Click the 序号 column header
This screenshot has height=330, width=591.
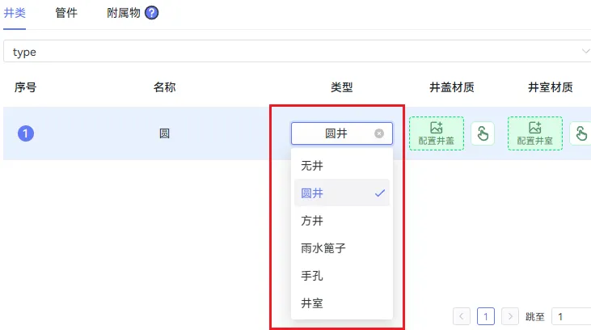[x=25, y=87]
